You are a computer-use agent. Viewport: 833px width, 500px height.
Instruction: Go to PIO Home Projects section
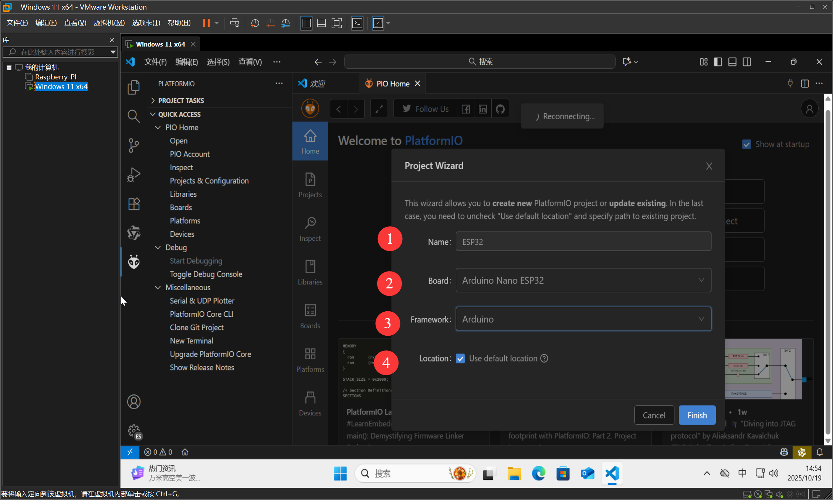[310, 185]
